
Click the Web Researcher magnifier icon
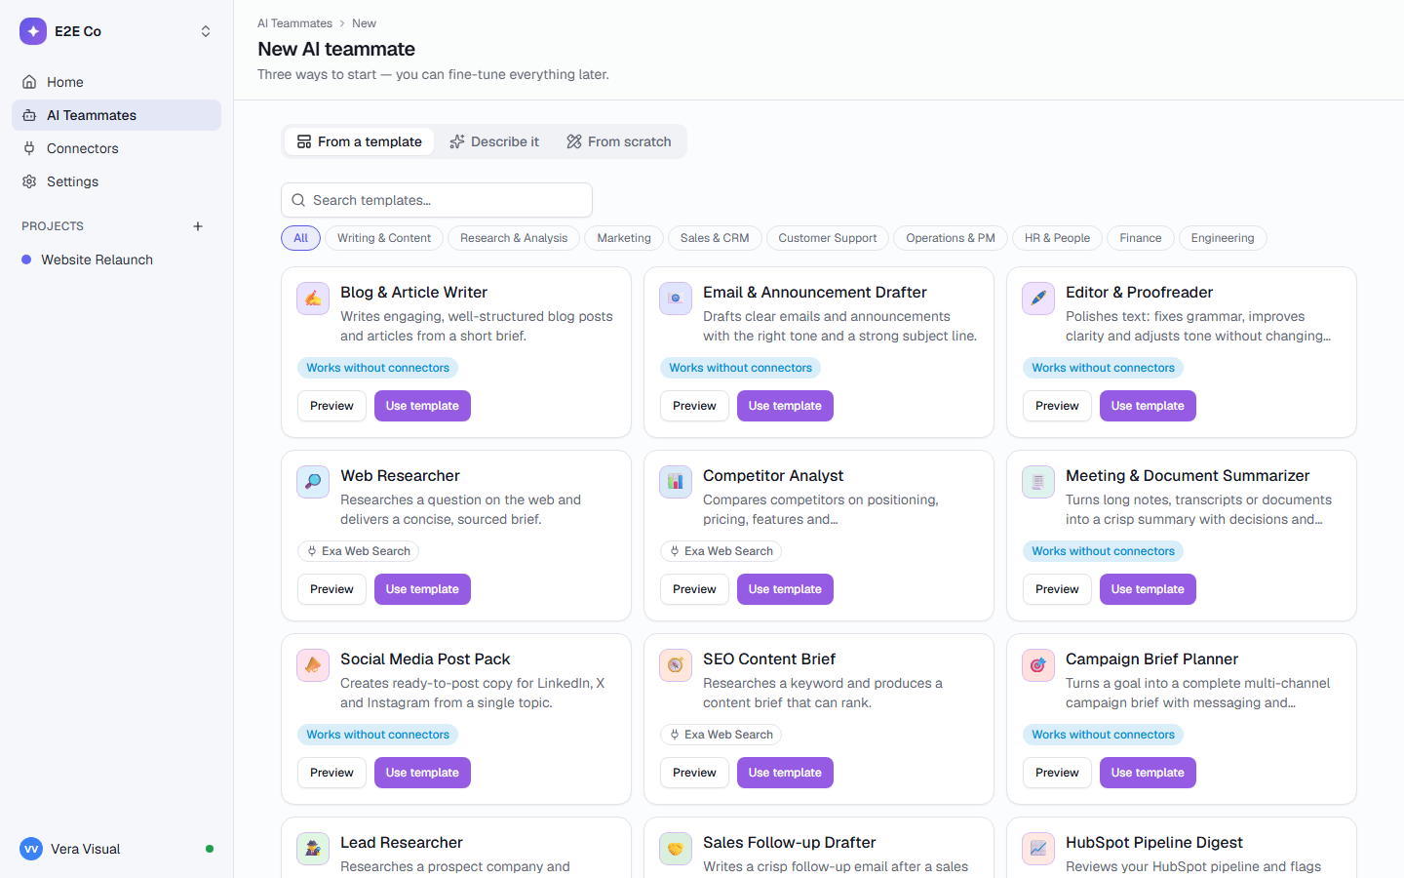(313, 482)
